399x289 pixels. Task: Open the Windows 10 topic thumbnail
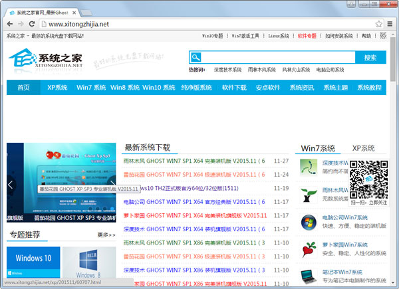coord(33,262)
